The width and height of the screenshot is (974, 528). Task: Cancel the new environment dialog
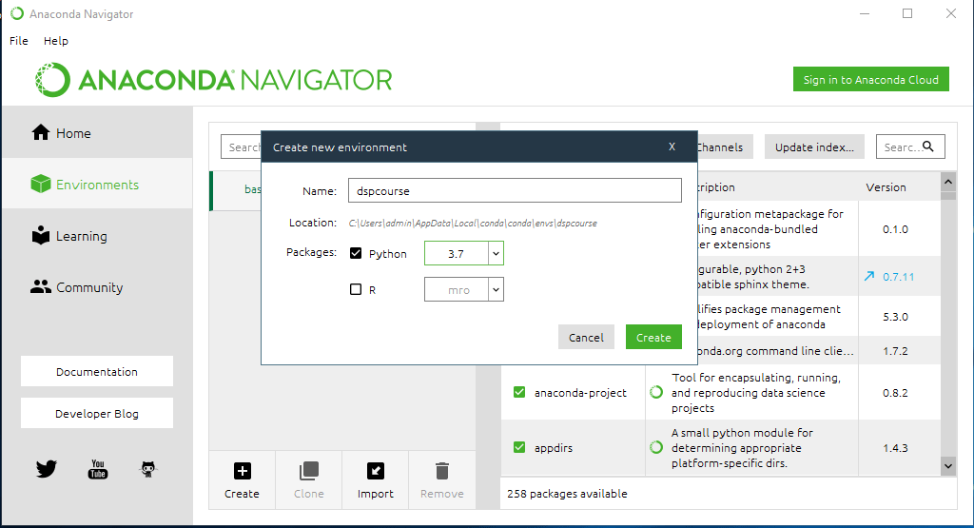[x=586, y=337]
